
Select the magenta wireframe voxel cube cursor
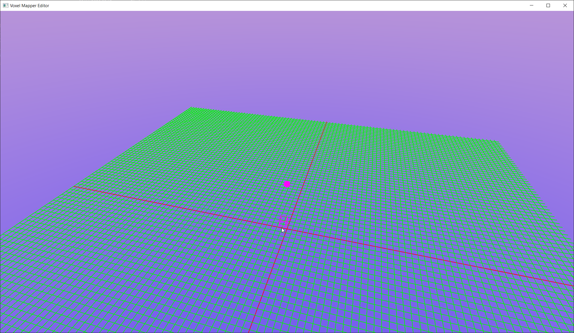pyautogui.click(x=283, y=221)
